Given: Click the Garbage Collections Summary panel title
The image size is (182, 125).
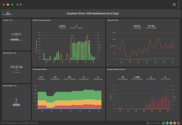Looking at the screenshot, I should coord(116,69).
